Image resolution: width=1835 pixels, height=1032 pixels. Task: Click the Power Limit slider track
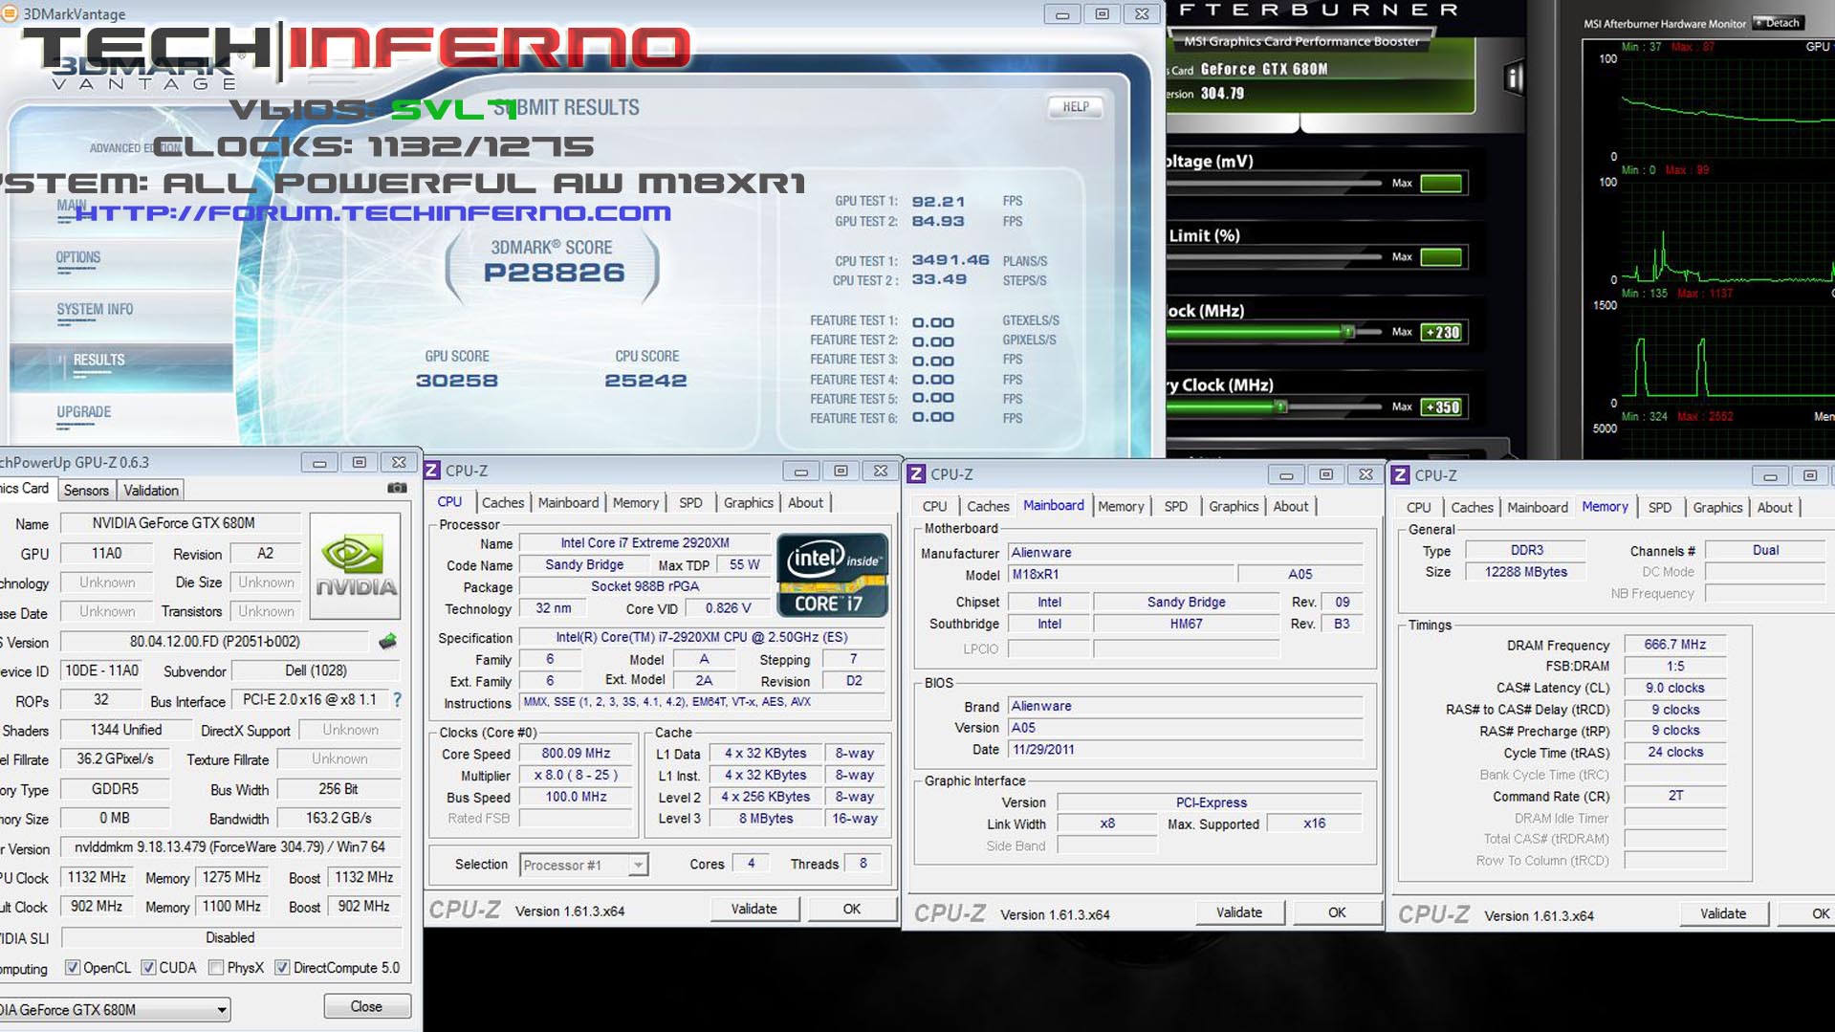(x=1274, y=256)
